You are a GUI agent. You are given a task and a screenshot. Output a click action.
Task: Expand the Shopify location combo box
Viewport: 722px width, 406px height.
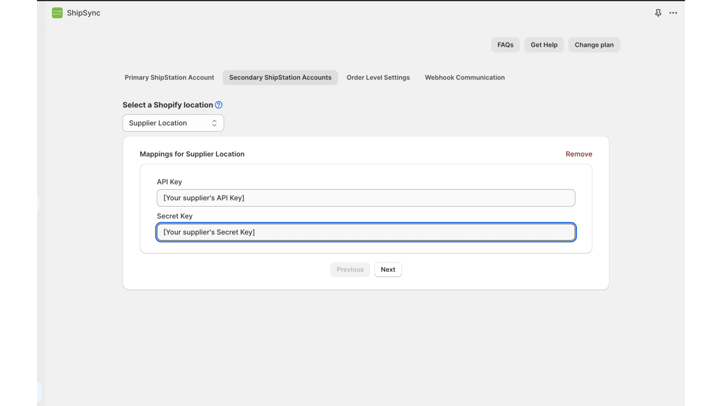(x=173, y=123)
